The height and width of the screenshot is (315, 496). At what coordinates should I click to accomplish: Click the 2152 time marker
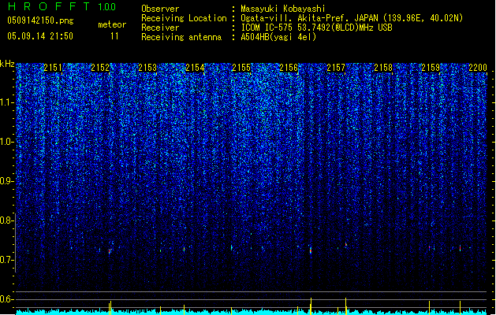click(x=100, y=68)
